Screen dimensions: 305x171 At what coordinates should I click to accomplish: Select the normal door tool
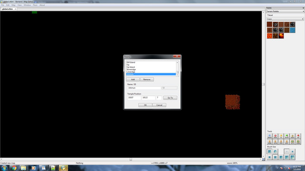(269, 142)
